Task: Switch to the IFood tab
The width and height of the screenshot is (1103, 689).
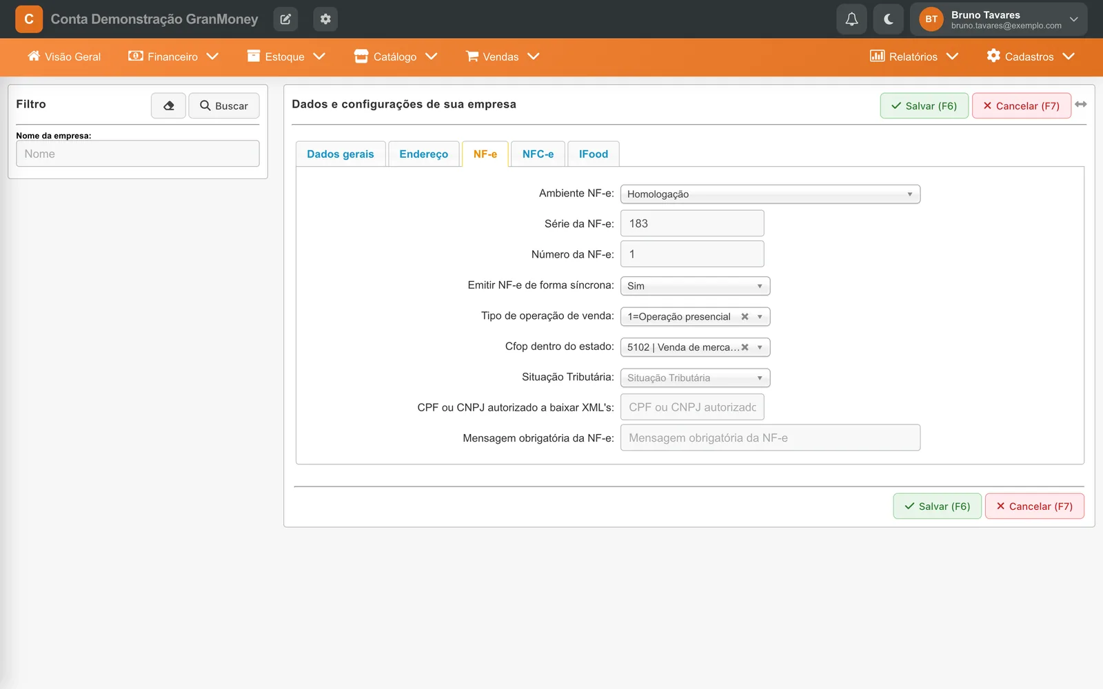Action: pyautogui.click(x=594, y=154)
